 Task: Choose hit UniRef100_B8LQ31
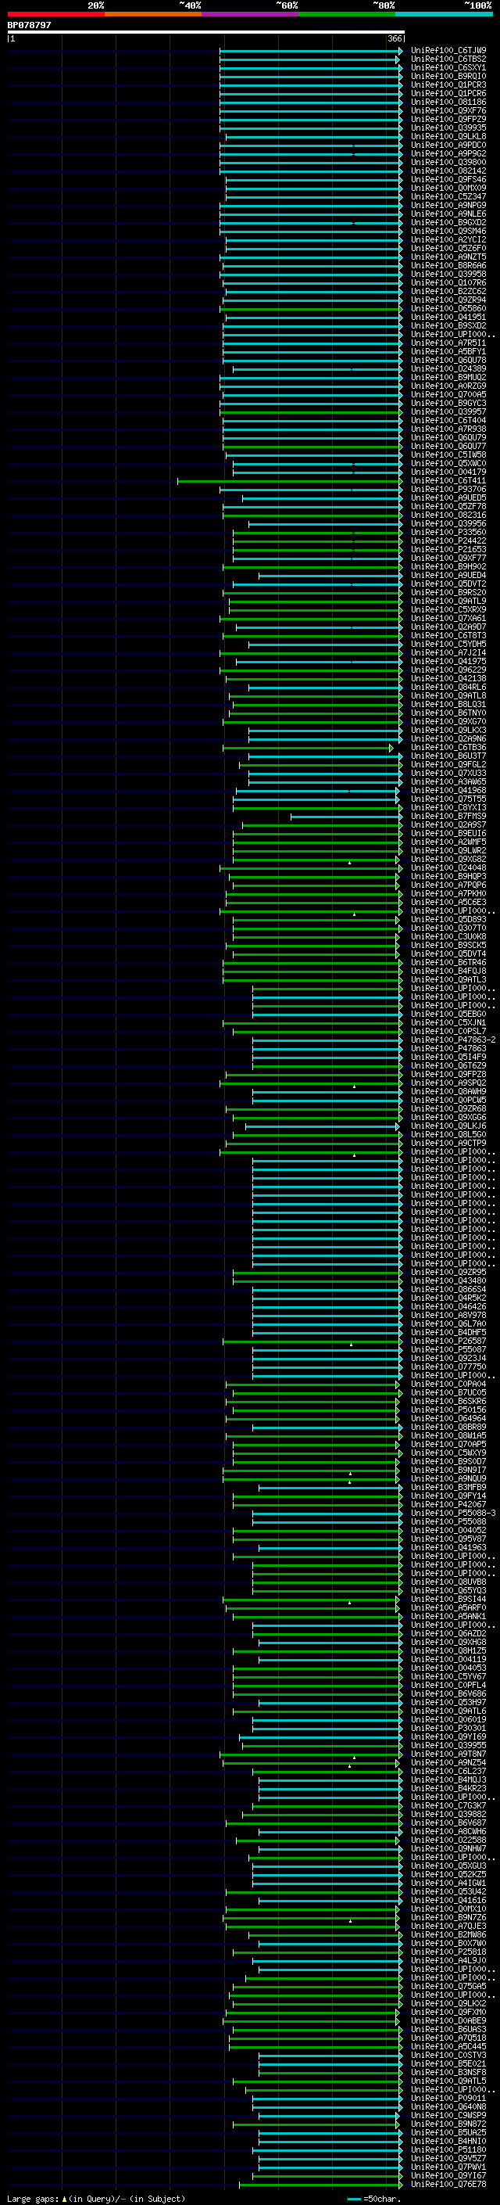(x=448, y=704)
